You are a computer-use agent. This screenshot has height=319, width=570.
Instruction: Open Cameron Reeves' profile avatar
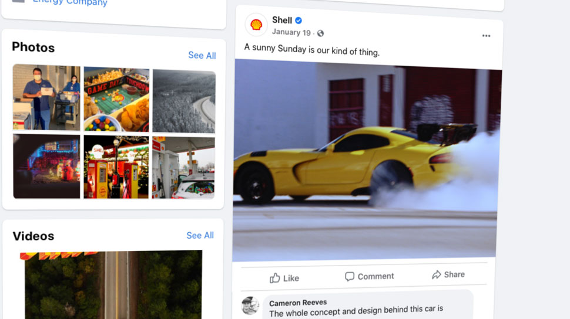point(250,306)
